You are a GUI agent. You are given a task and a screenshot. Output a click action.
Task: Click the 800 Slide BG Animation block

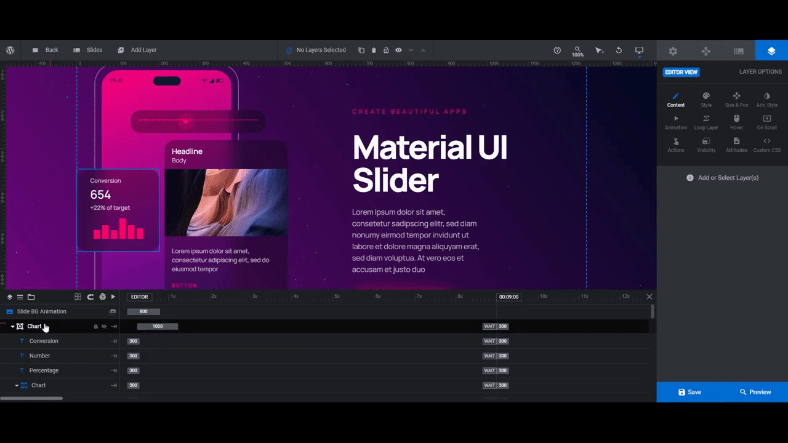point(143,311)
